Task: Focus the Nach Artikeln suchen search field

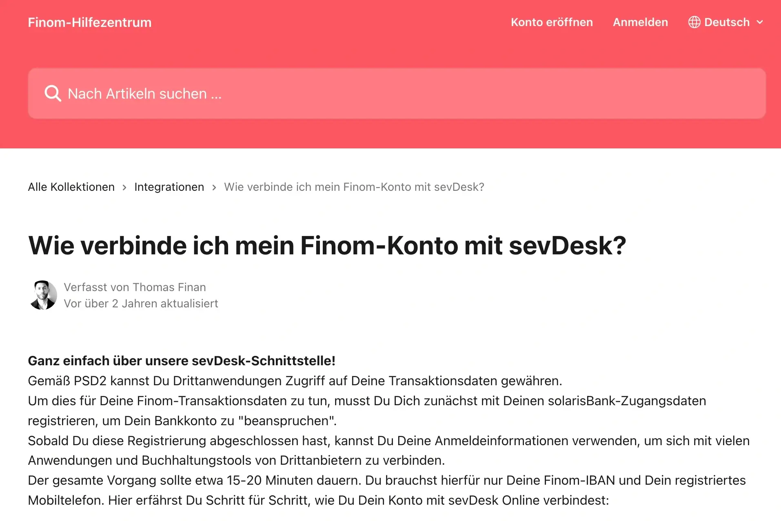Action: [397, 93]
